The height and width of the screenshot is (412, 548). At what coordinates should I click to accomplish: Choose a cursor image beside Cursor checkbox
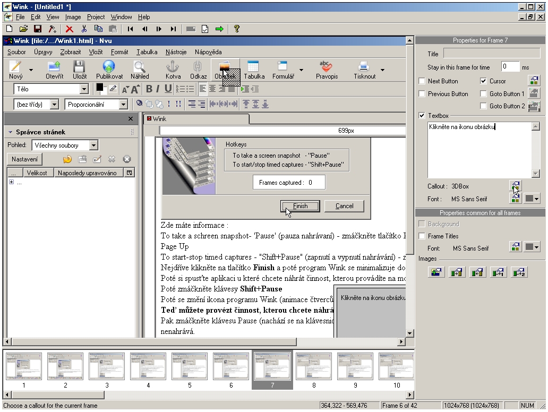[534, 81]
